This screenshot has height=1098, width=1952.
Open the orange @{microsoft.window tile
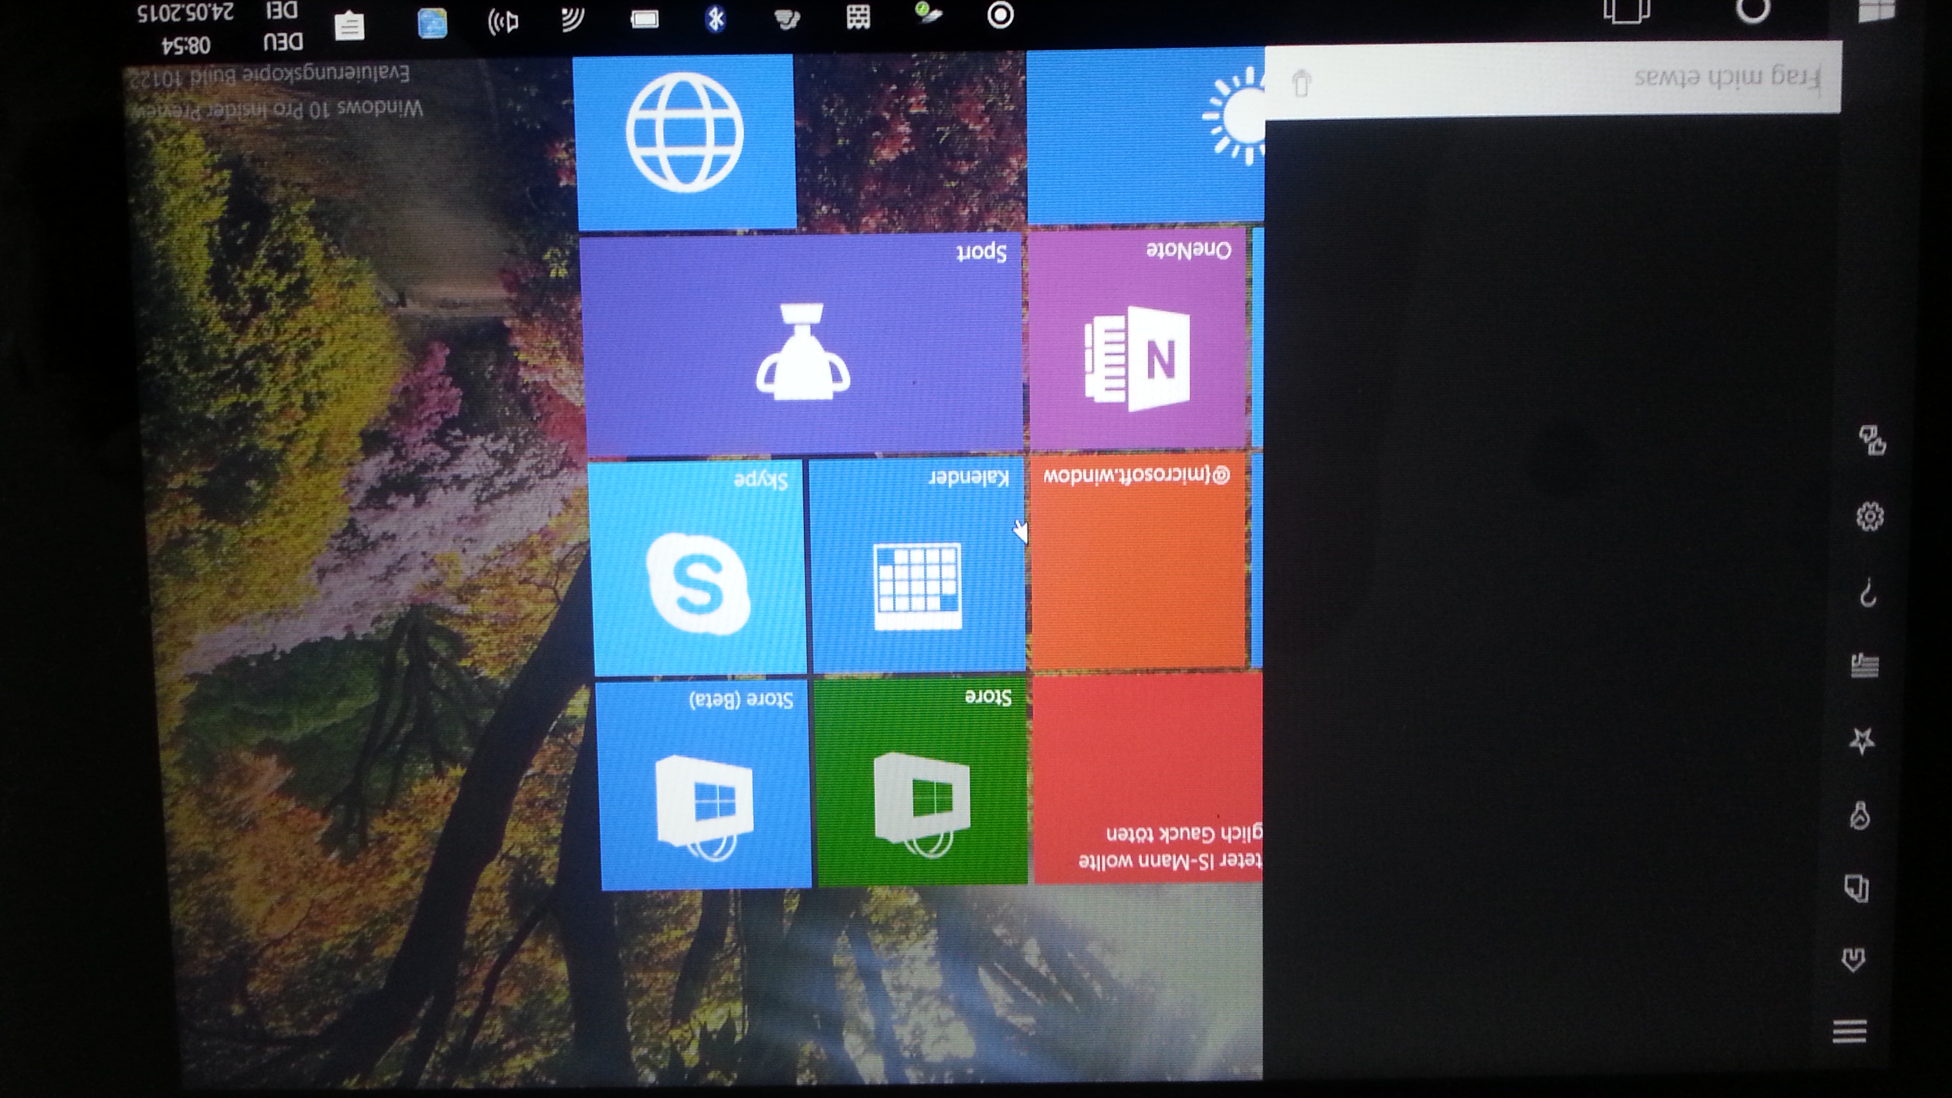[x=1139, y=561]
